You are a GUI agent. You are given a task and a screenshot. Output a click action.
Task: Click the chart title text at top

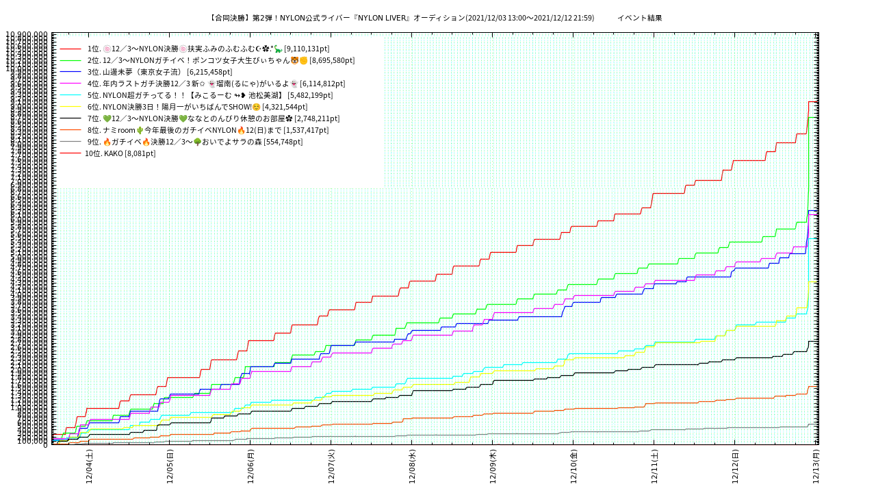click(435, 18)
